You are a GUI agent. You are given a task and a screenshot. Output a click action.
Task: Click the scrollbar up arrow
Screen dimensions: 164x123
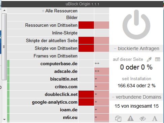click(4, 10)
